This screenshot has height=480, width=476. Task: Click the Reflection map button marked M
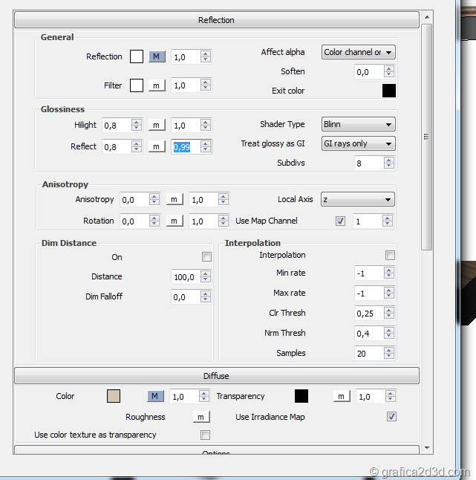click(157, 56)
